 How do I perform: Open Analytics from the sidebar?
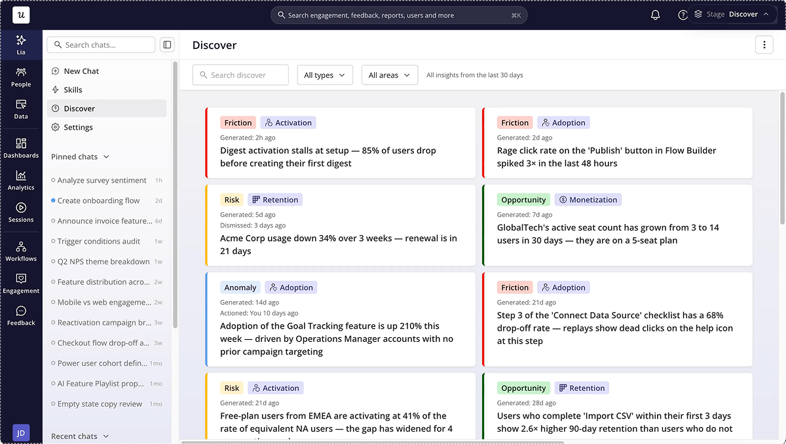(21, 180)
